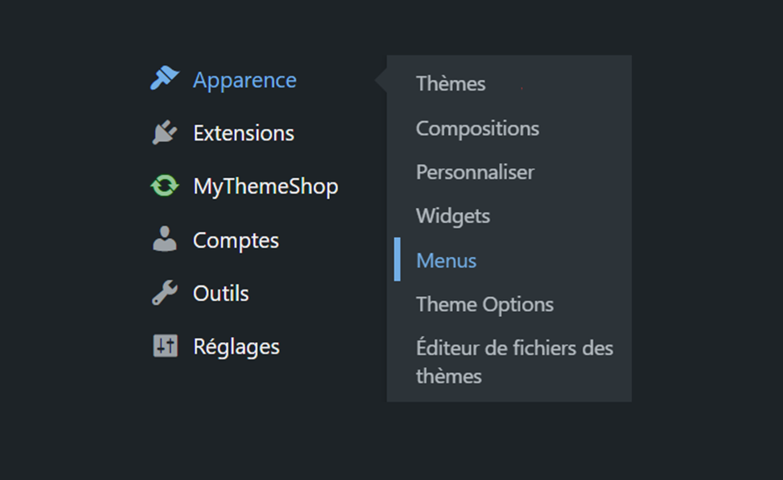Open the Outils section

[x=220, y=293]
